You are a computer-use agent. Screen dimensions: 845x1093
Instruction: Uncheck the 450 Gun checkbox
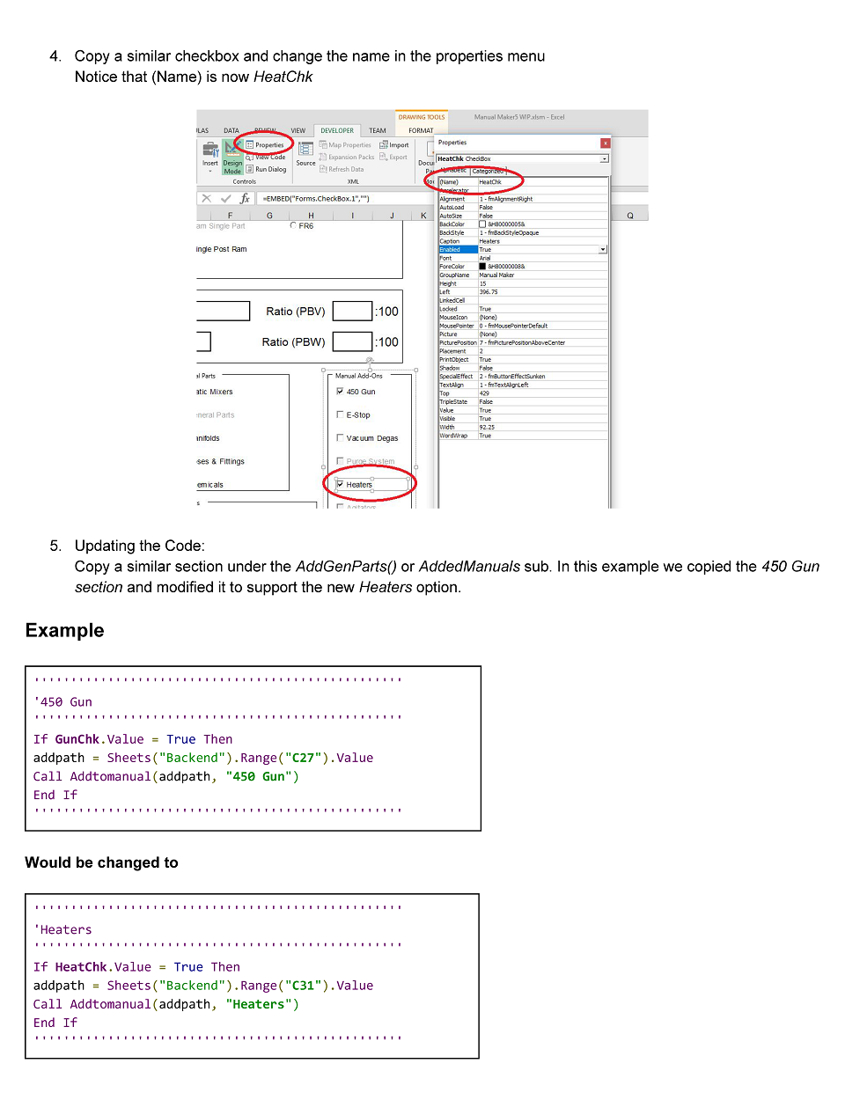click(x=341, y=392)
